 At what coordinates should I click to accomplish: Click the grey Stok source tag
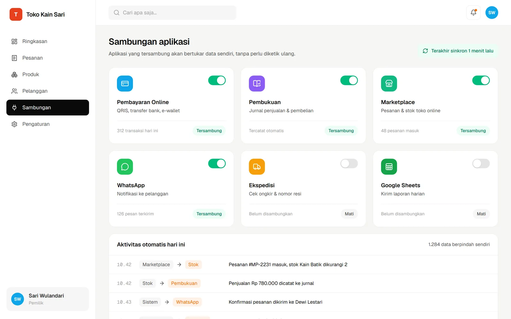pyautogui.click(x=148, y=283)
